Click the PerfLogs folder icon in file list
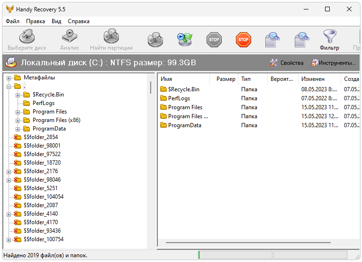 coord(163,98)
